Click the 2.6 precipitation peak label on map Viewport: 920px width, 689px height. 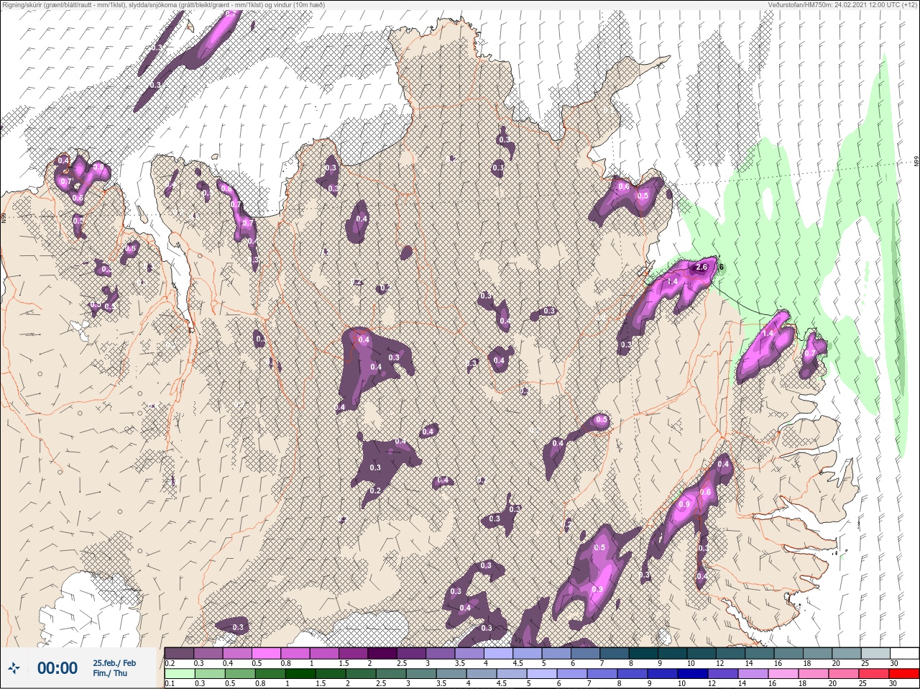[702, 267]
